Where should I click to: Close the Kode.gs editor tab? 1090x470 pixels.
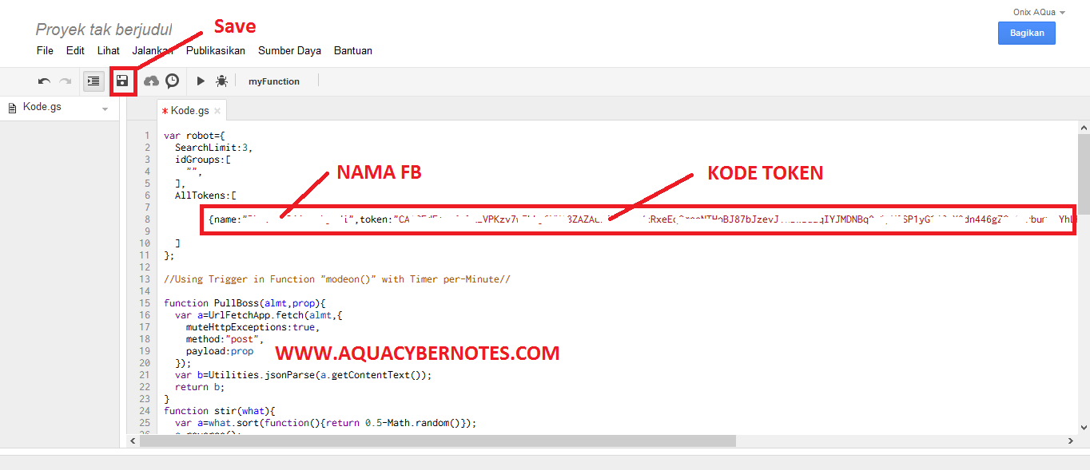point(217,111)
